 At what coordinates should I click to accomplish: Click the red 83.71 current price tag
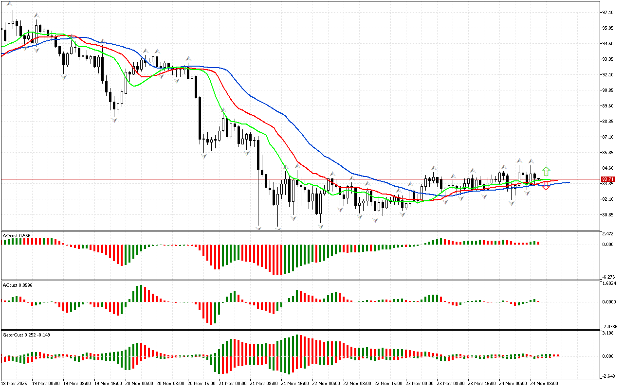[x=608, y=179]
